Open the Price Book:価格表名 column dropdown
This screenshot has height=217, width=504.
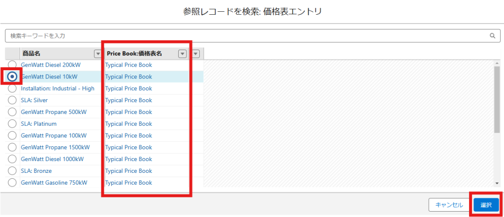[x=182, y=54]
